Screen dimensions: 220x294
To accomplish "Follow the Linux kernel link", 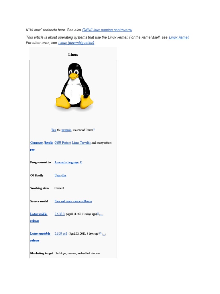I will (179, 37).
